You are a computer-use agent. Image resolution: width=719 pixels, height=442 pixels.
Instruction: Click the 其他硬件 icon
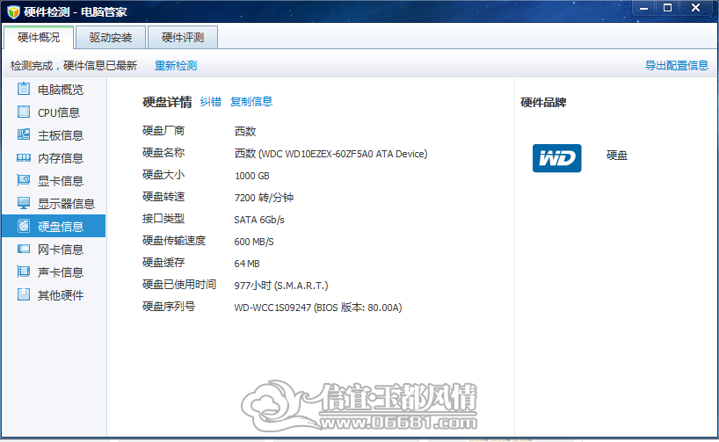coord(24,294)
